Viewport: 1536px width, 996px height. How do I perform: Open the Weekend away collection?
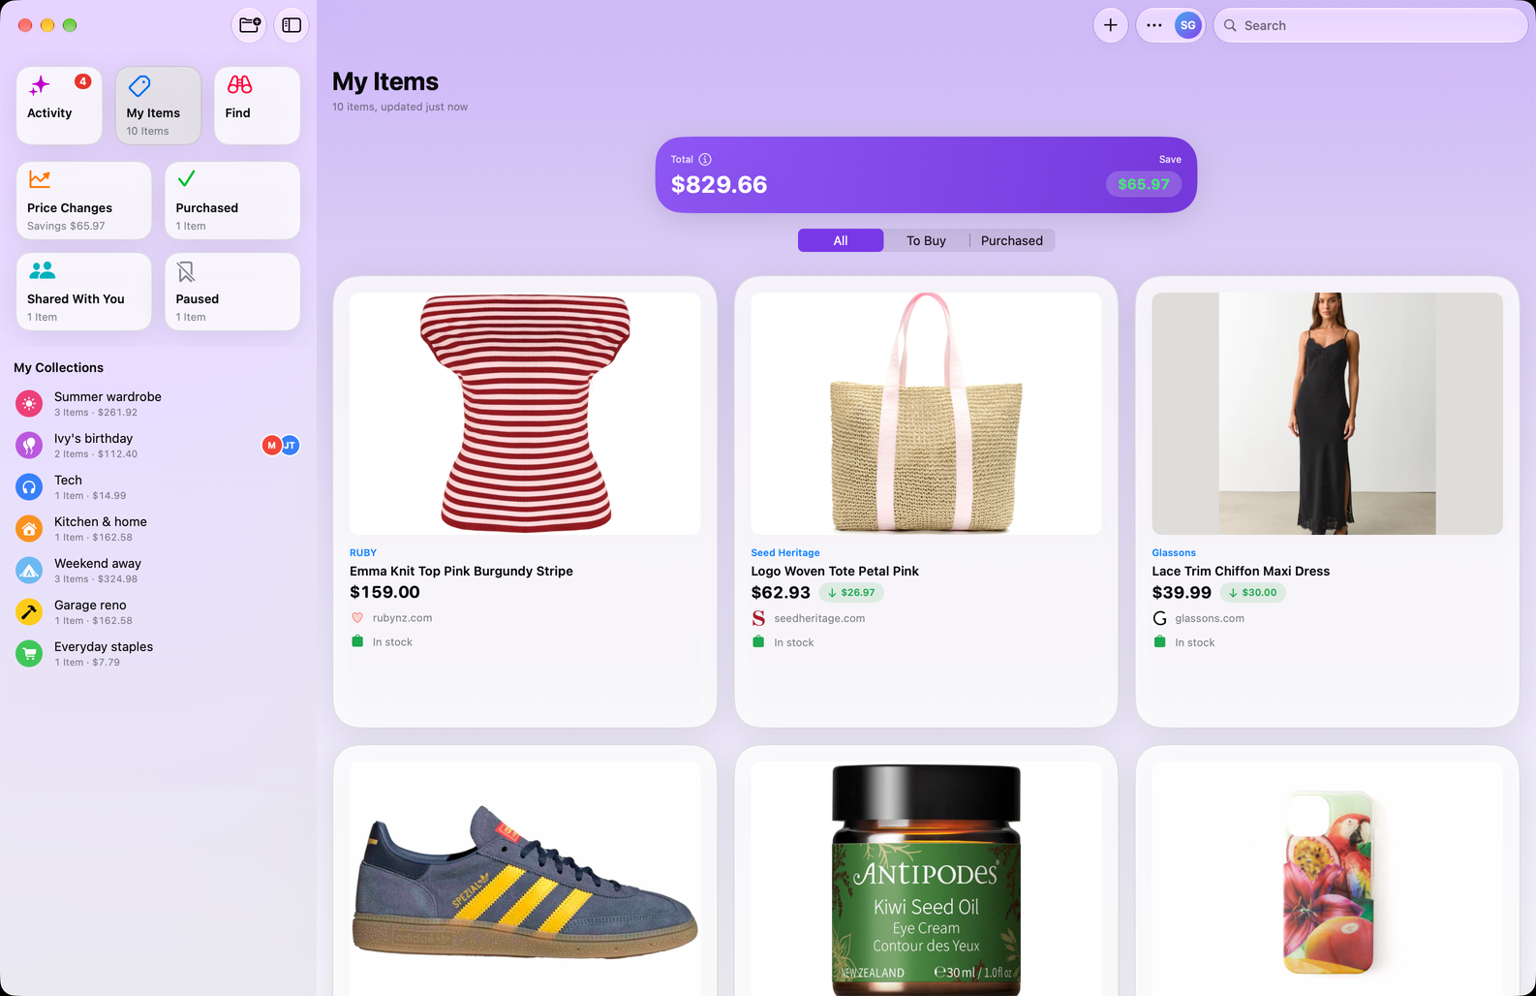[158, 571]
